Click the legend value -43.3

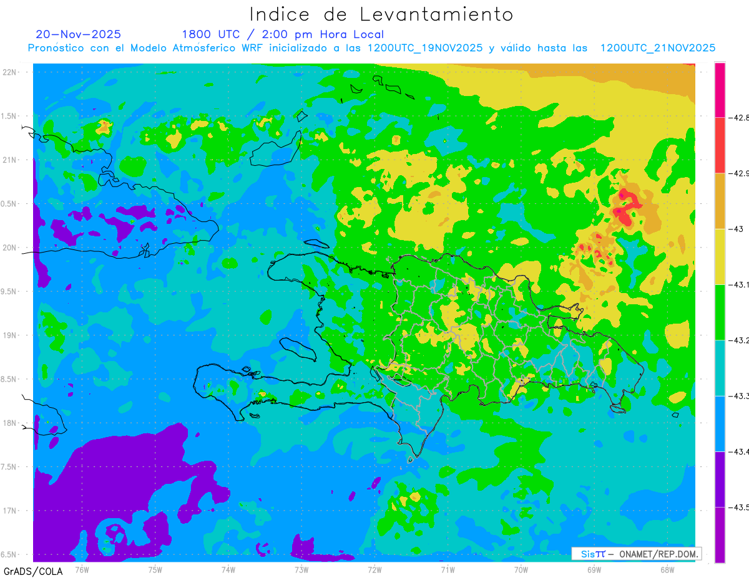click(740, 396)
